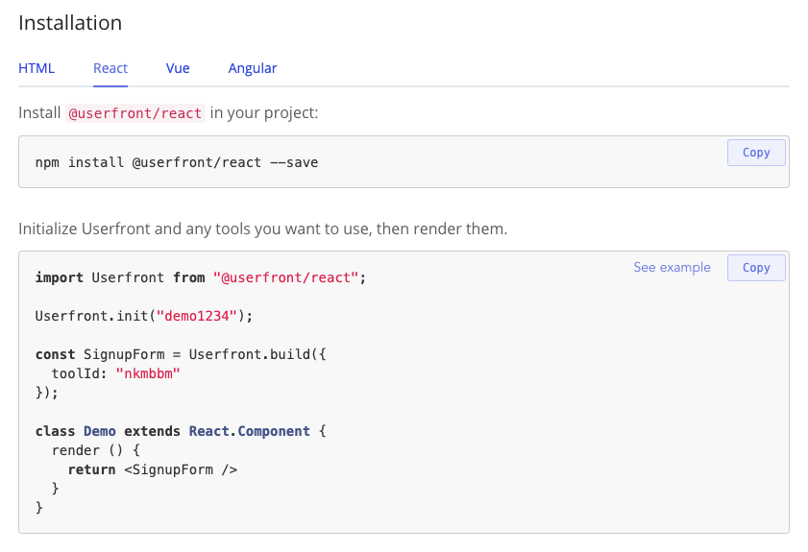The height and width of the screenshot is (552, 808).
Task: Open the Vue installation tab
Action: (178, 68)
